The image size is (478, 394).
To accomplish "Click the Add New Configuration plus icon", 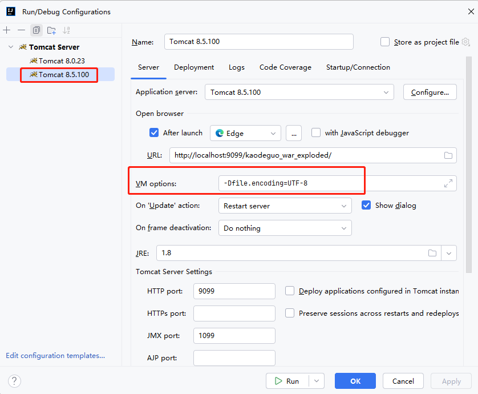I will point(7,30).
